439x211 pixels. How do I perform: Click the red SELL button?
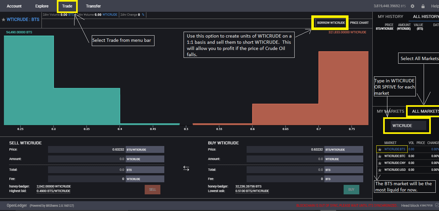(x=153, y=189)
